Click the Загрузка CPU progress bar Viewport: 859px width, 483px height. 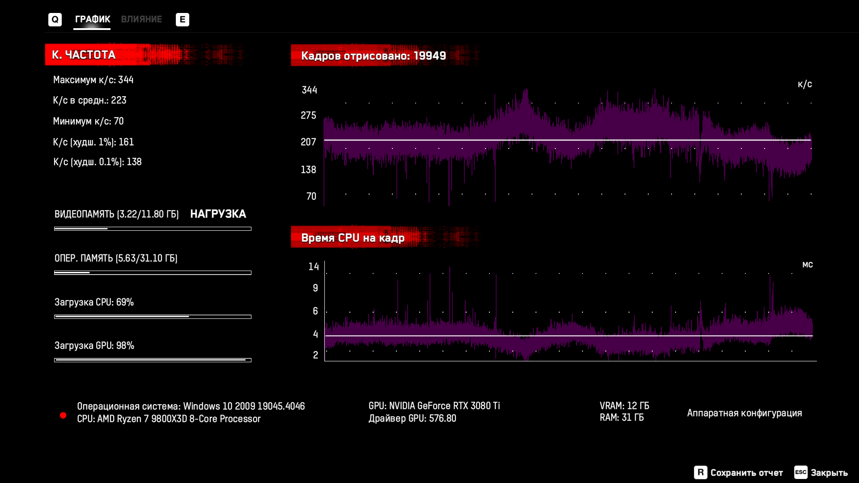(x=153, y=317)
